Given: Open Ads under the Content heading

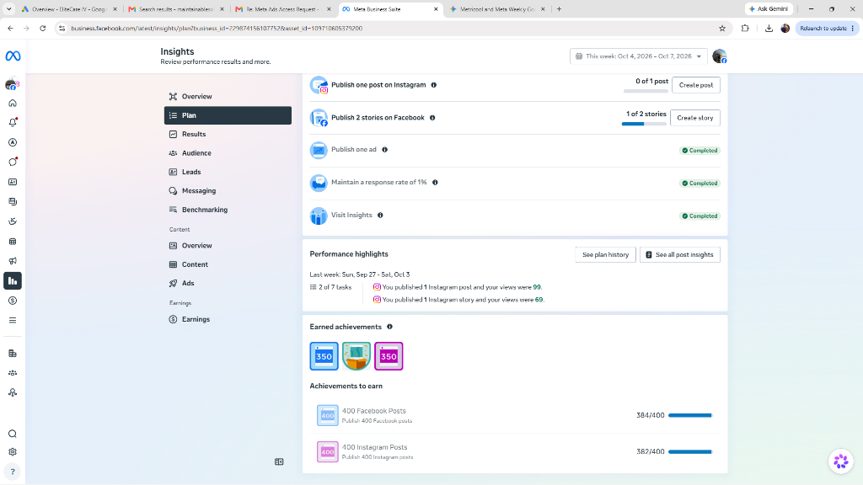Looking at the screenshot, I should pos(228,283).
